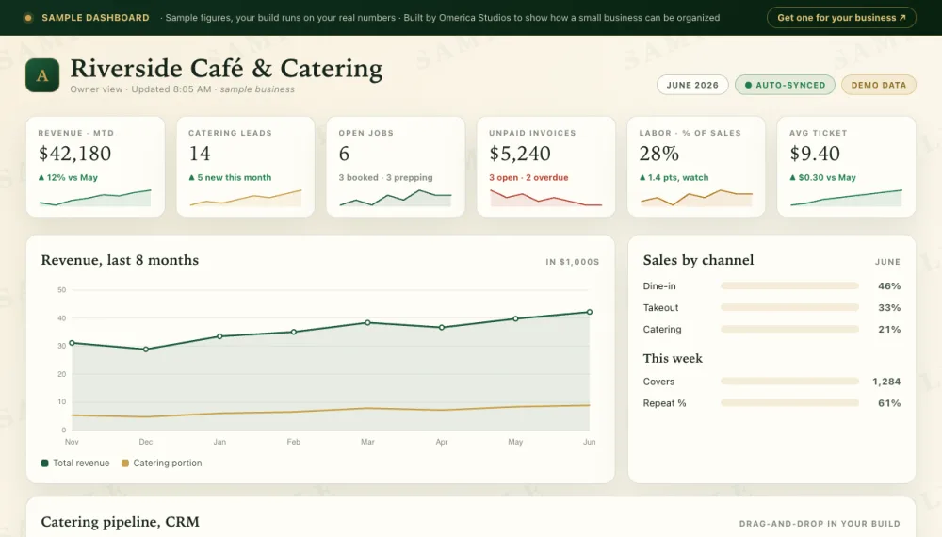
Task: Click the Open Jobs sparkline
Action: pos(396,198)
